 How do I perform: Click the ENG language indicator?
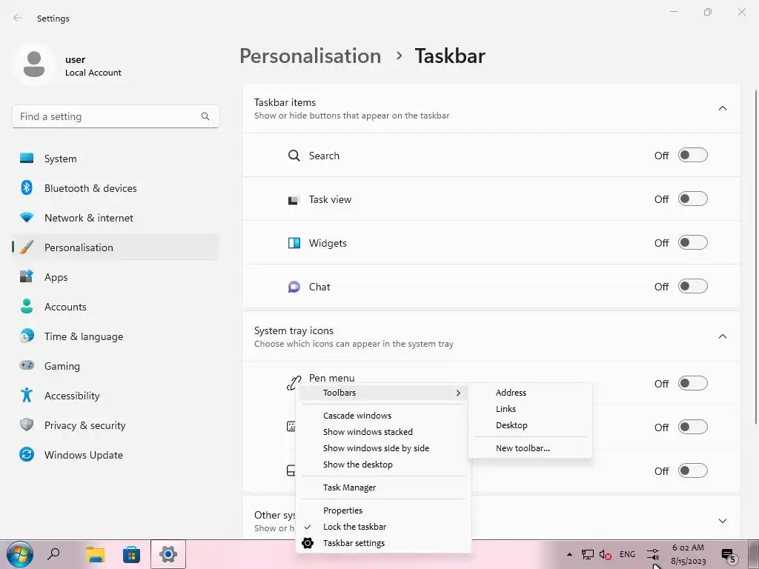point(627,554)
